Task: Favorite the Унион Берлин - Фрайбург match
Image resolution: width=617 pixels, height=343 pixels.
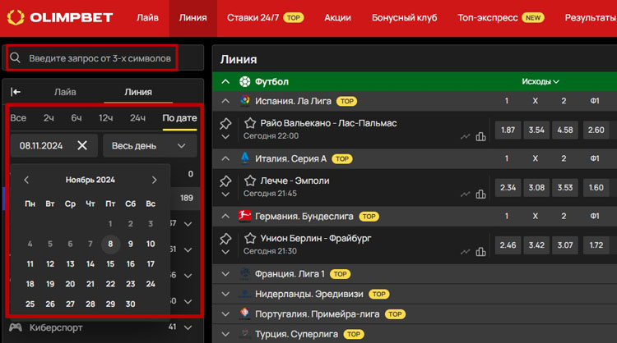Action: [x=250, y=238]
